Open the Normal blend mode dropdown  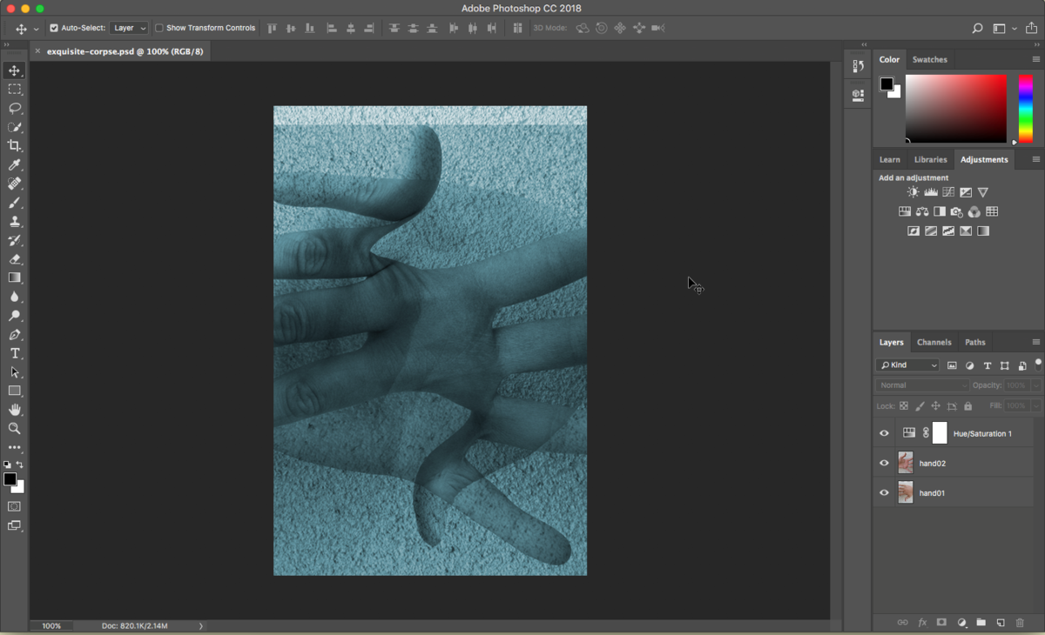(921, 385)
